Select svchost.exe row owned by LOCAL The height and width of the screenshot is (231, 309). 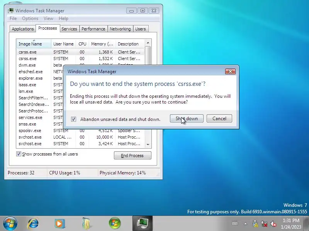coord(80,137)
